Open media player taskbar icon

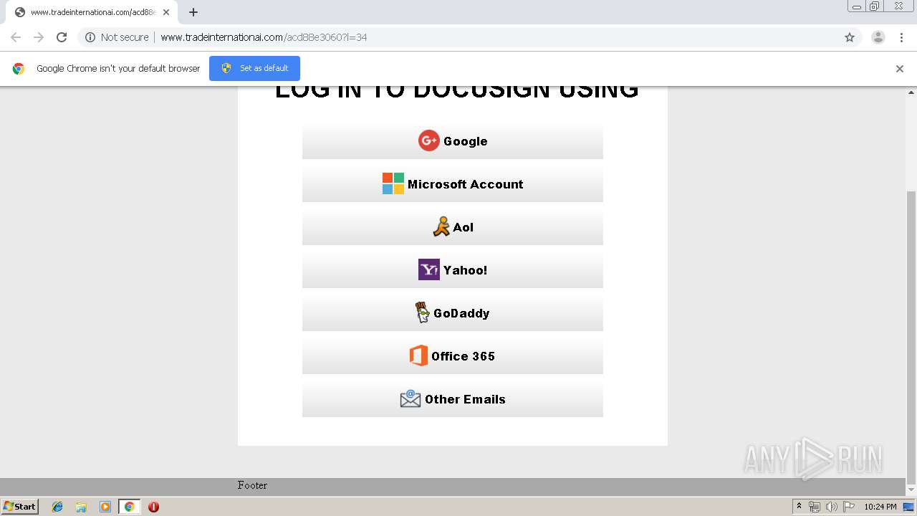(x=105, y=507)
